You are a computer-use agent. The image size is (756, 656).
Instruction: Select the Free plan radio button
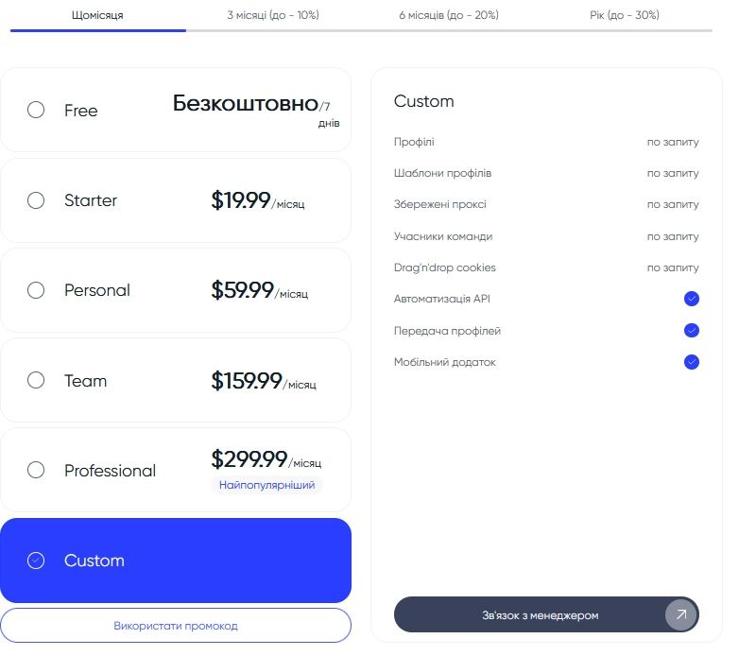click(36, 110)
